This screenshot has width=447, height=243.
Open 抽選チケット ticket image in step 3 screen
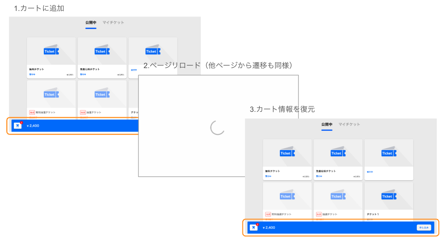coord(338,196)
